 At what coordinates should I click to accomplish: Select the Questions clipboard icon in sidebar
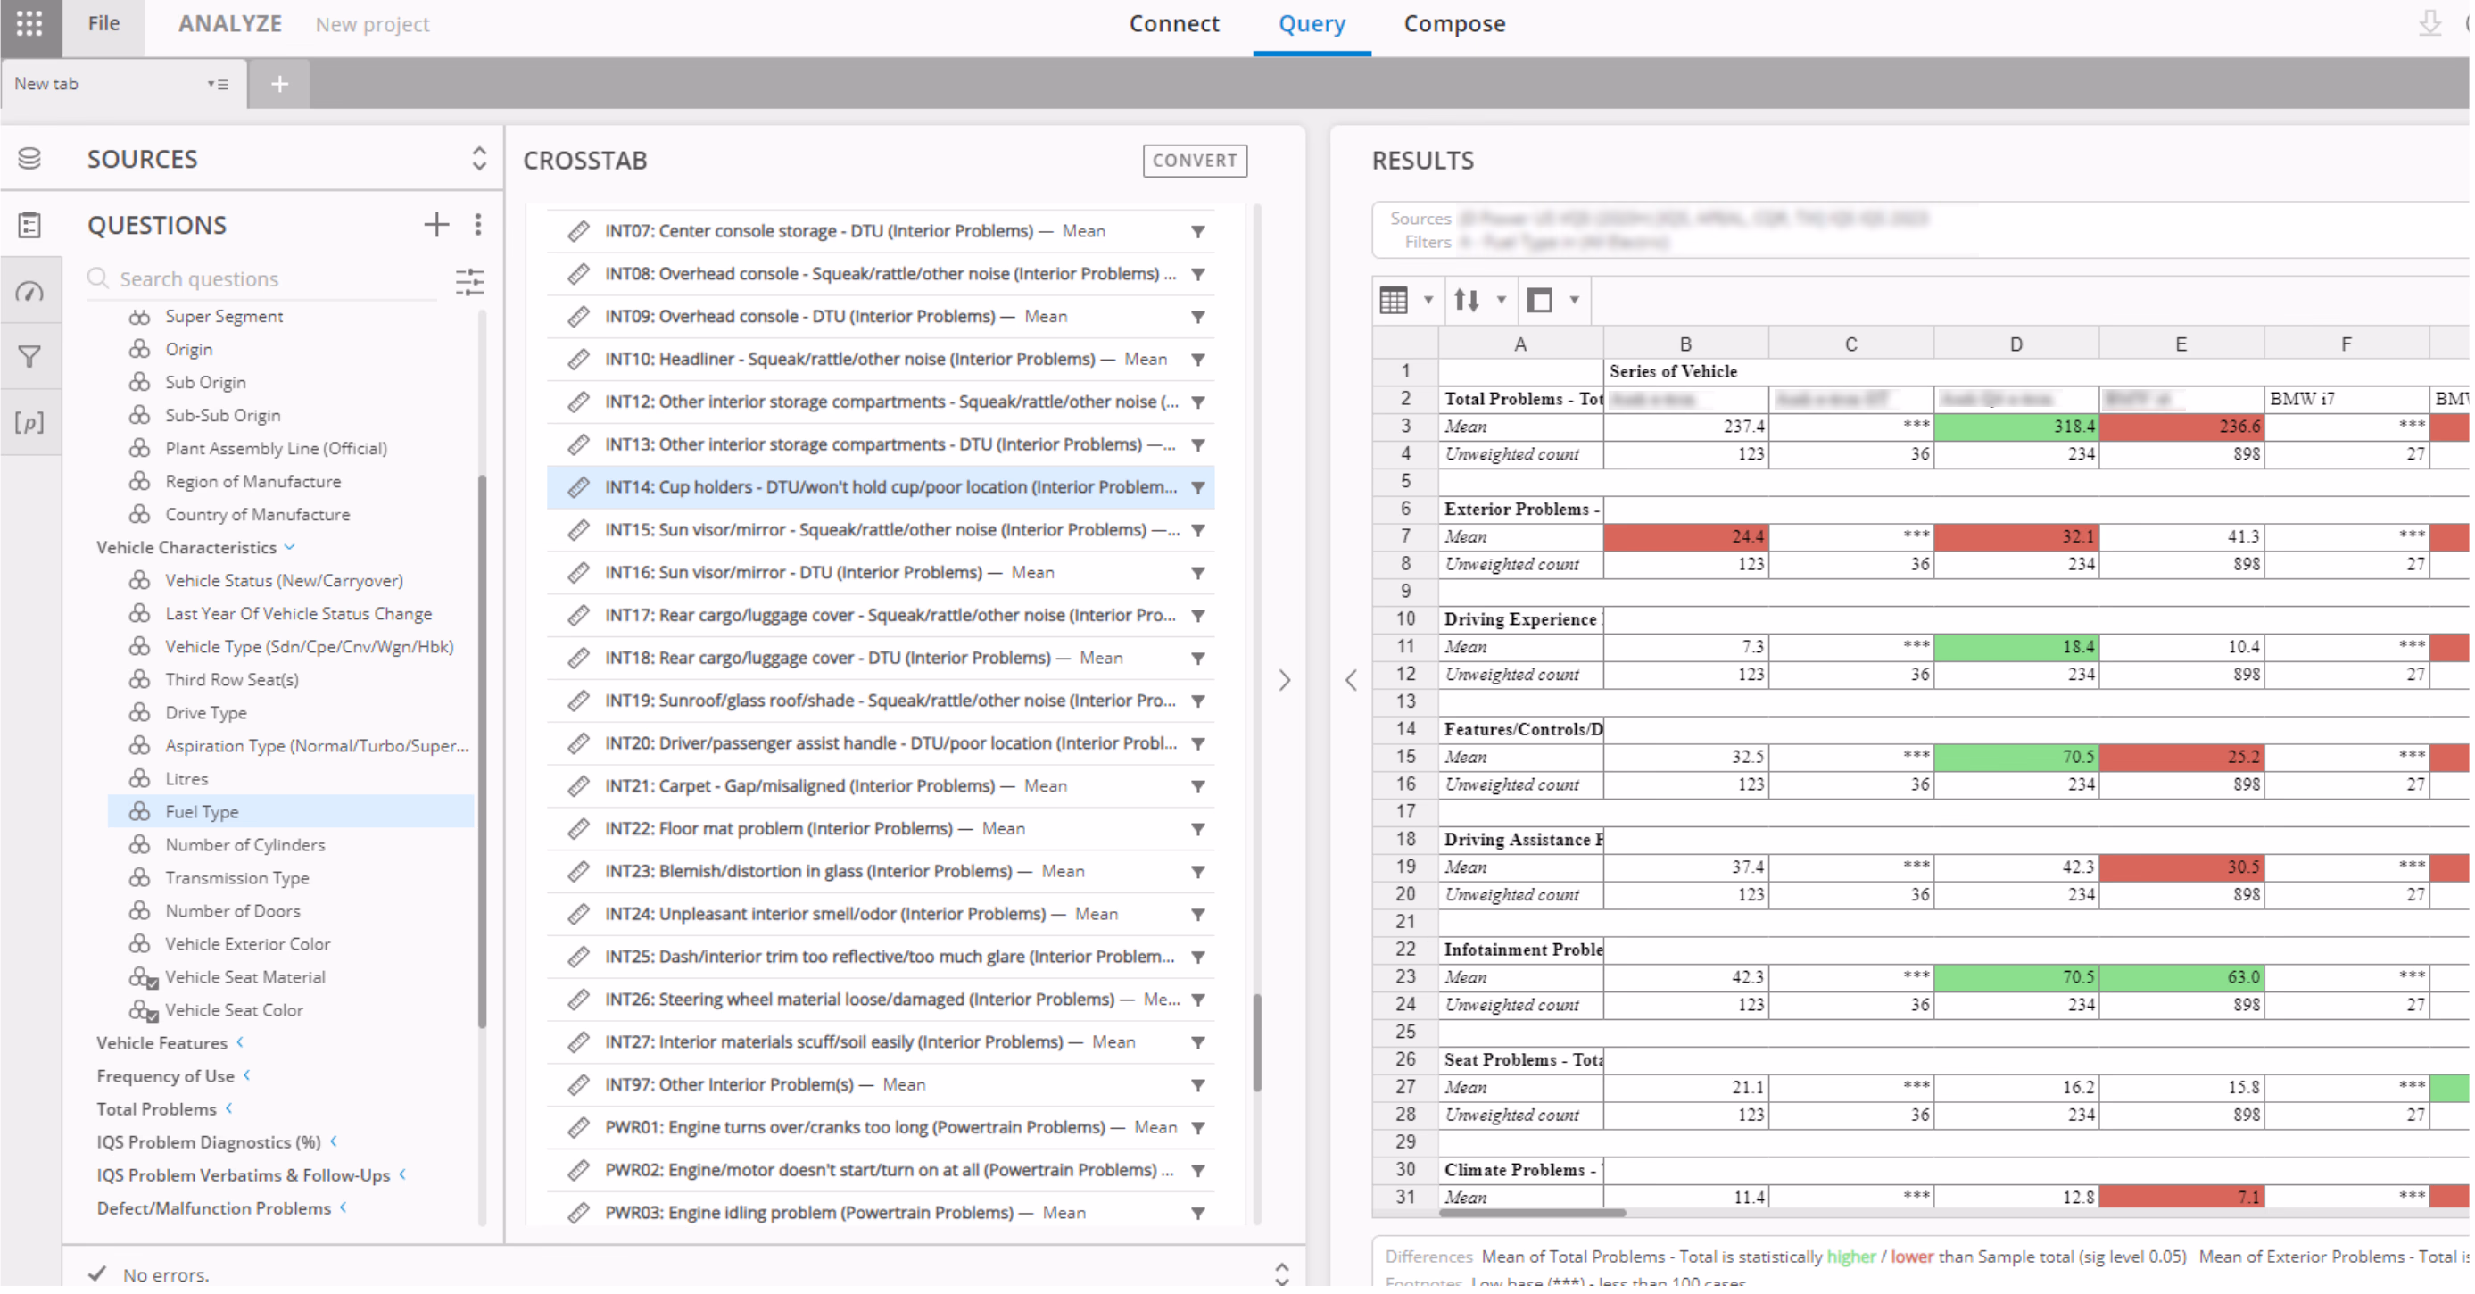tap(29, 225)
